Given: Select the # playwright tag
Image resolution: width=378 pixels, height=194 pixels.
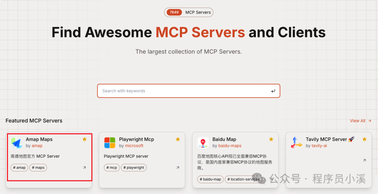Looking at the screenshot, I should [134, 167].
